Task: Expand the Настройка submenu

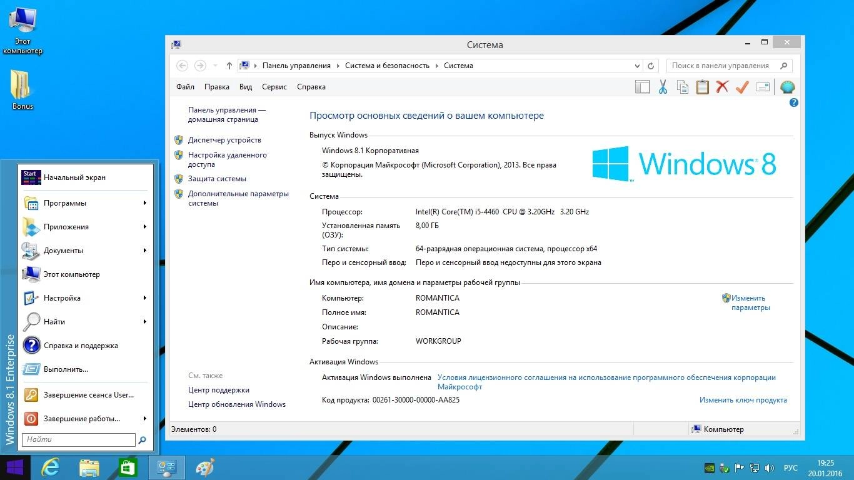Action: [x=144, y=298]
